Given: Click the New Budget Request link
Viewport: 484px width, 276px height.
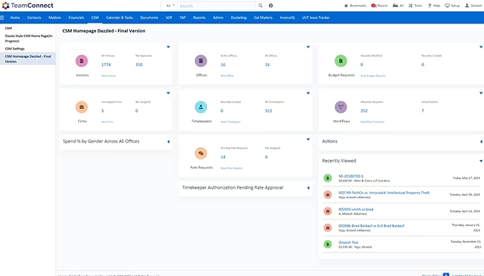Looking at the screenshot, I should (x=373, y=76).
